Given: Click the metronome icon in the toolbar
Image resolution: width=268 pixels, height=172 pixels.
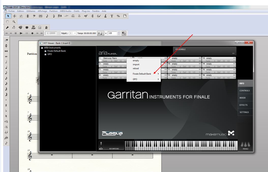Looking at the screenshot, I should coord(46,28).
